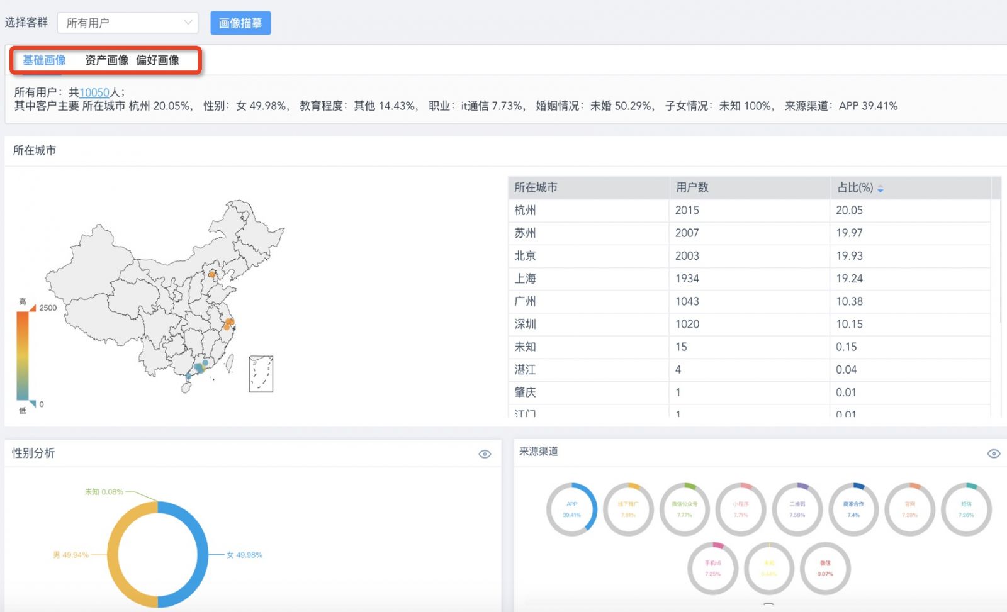Open the 10050 user count link
This screenshot has width=1007, height=612.
point(94,92)
